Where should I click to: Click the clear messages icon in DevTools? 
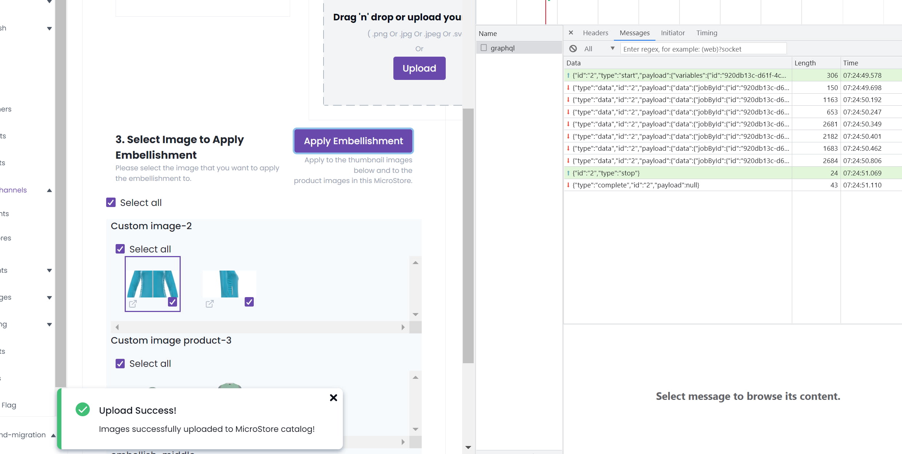(573, 49)
